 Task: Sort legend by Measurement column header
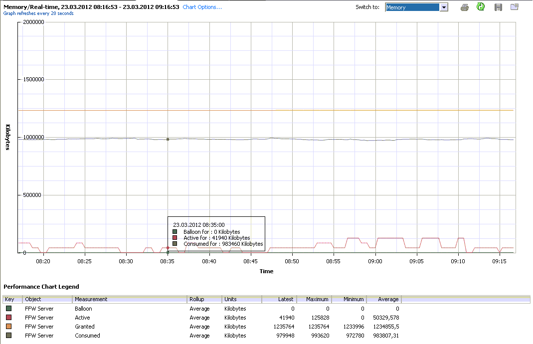point(130,299)
